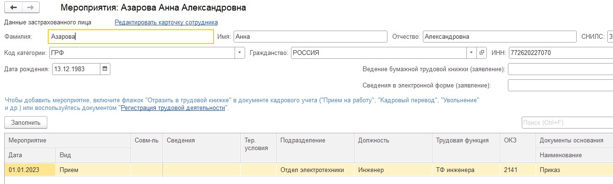Follow the Регистрация трудовой деятельности link
Screen dimensions: 613x184
(173, 108)
